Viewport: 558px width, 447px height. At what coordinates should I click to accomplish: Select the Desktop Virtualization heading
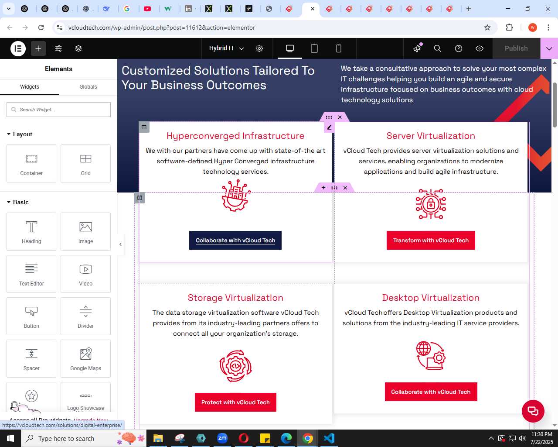431,298
